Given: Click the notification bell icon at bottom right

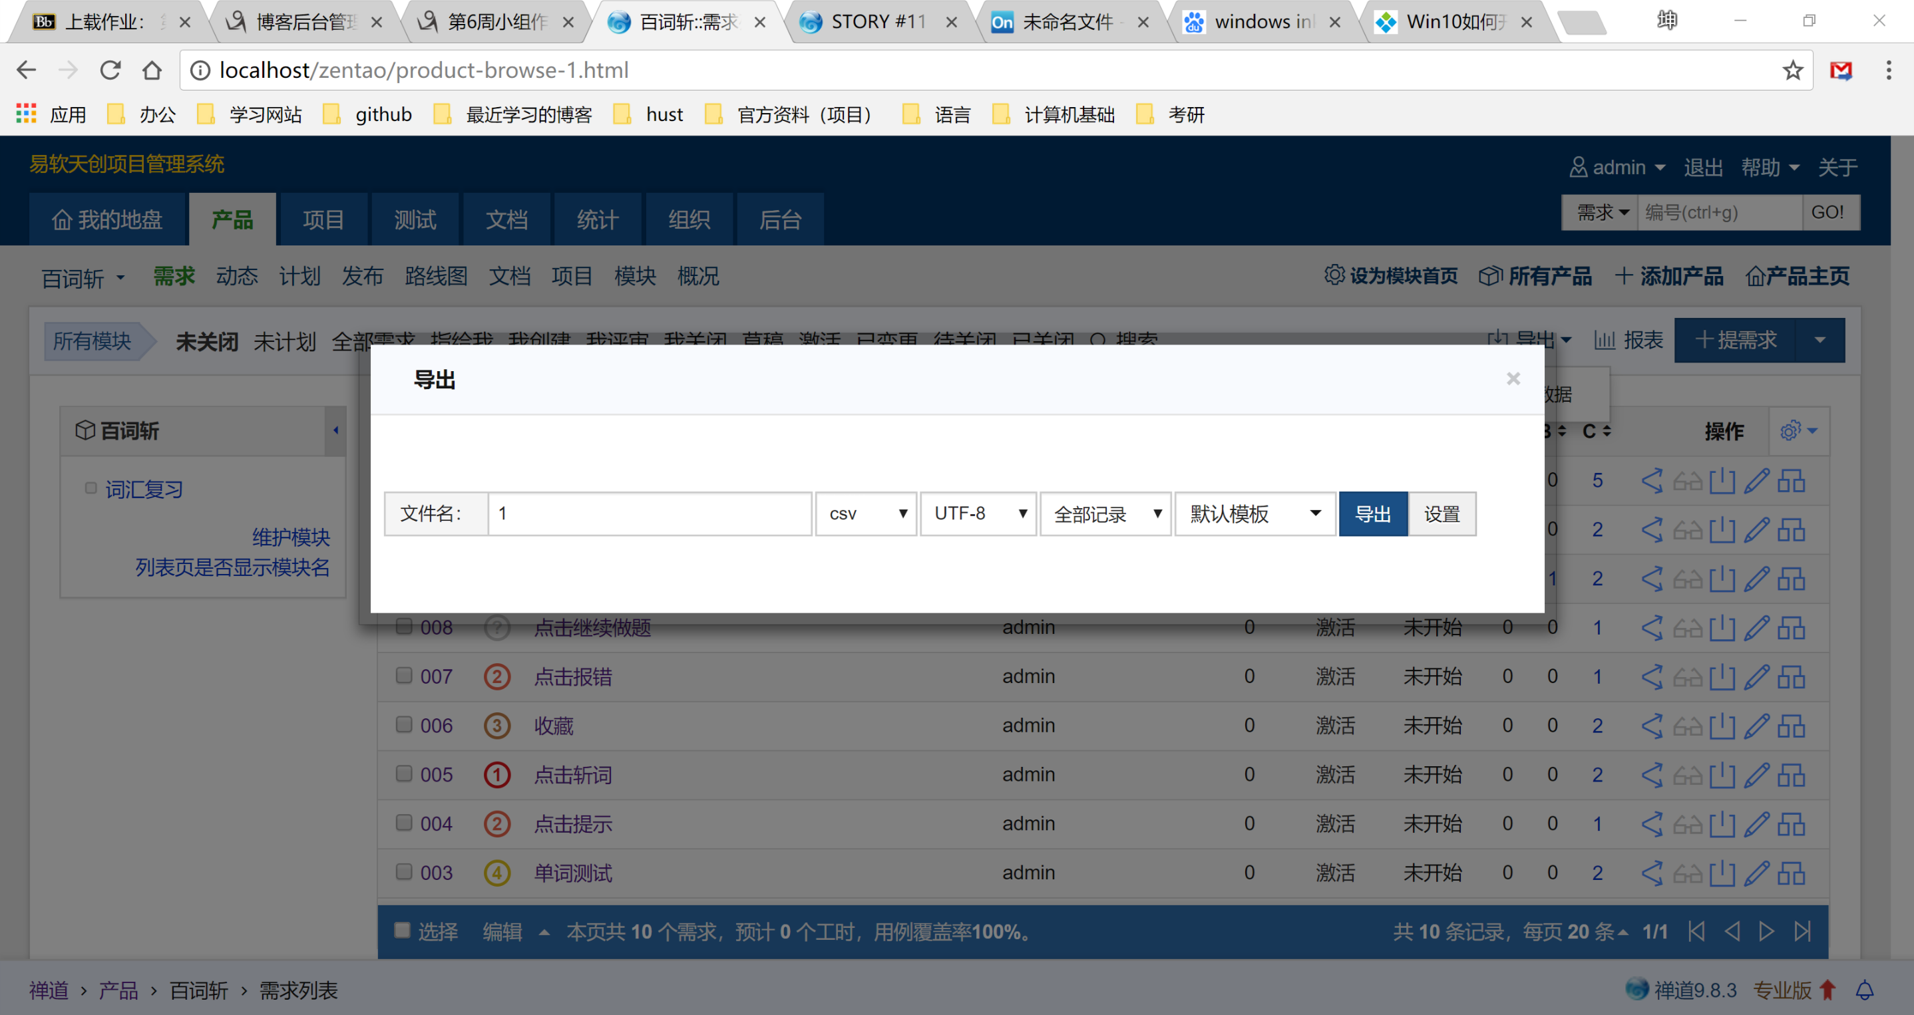Looking at the screenshot, I should pos(1864,990).
